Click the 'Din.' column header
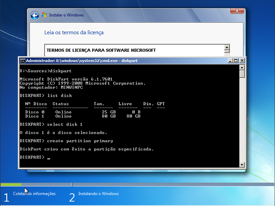 point(148,104)
